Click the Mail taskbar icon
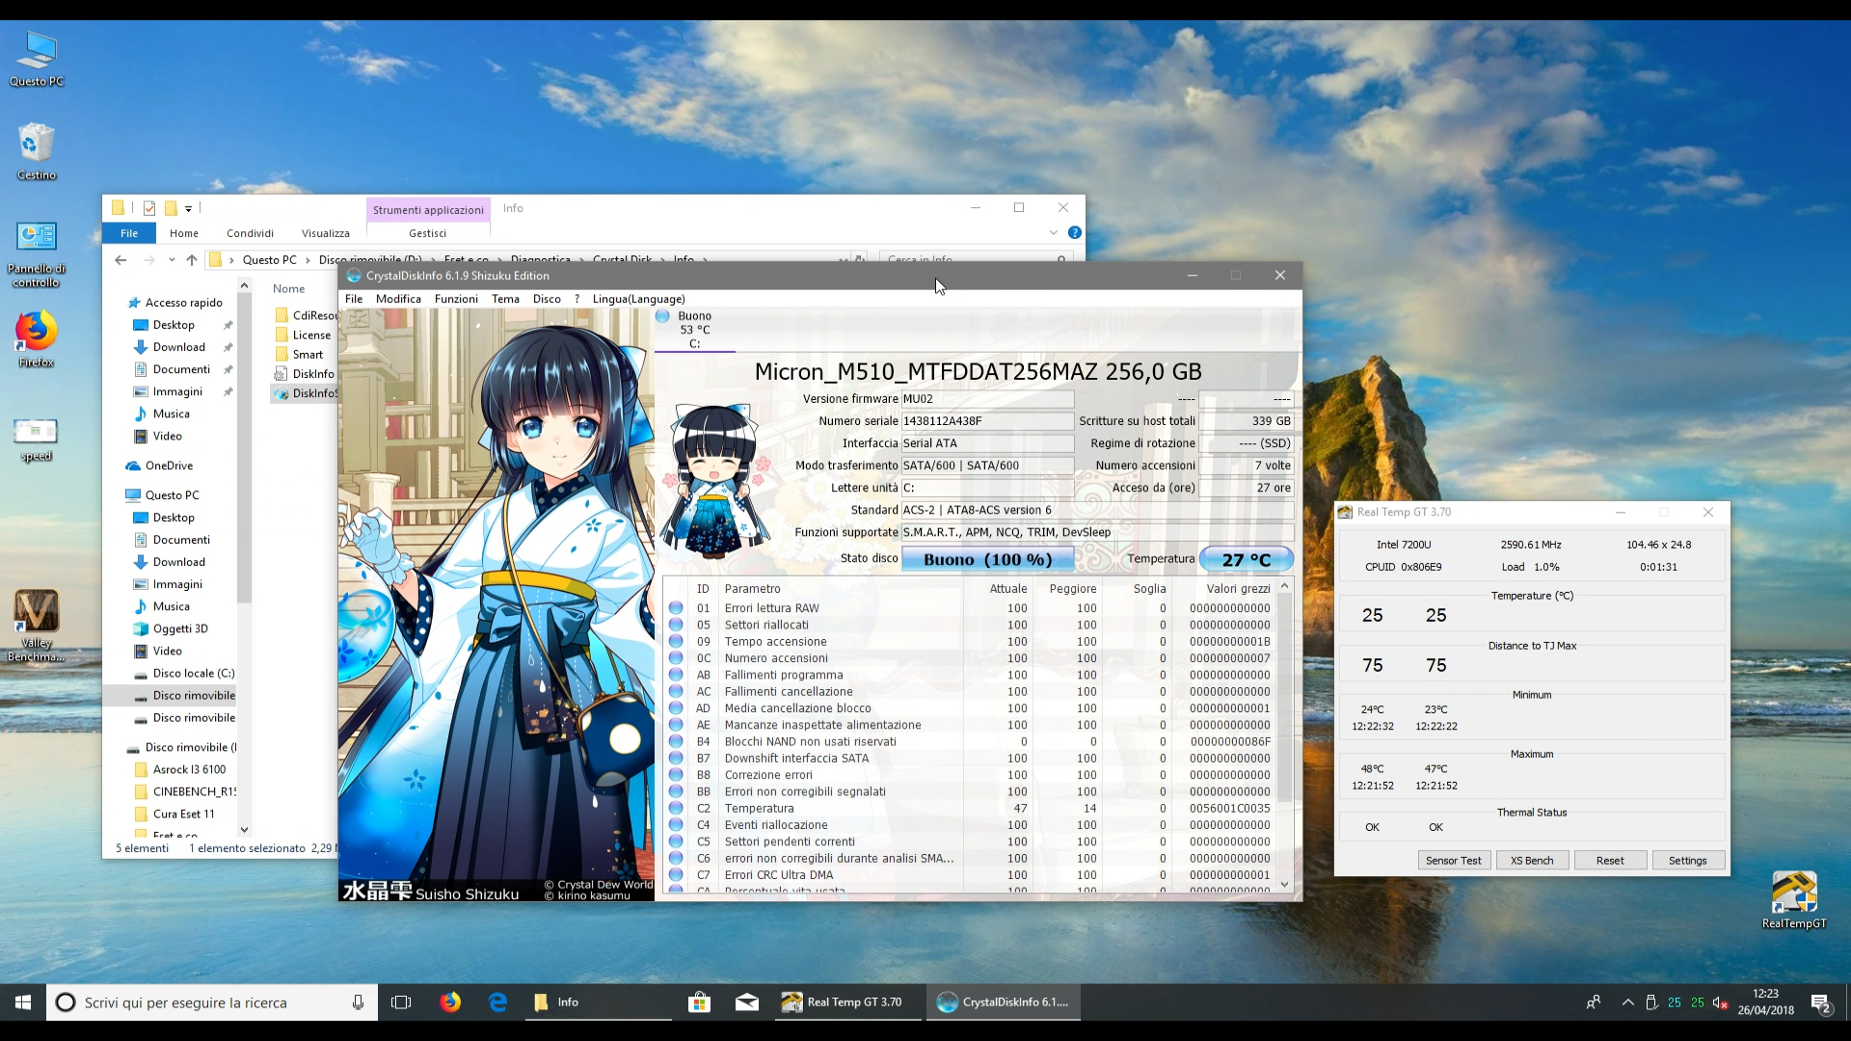The width and height of the screenshot is (1851, 1041). point(747,1002)
